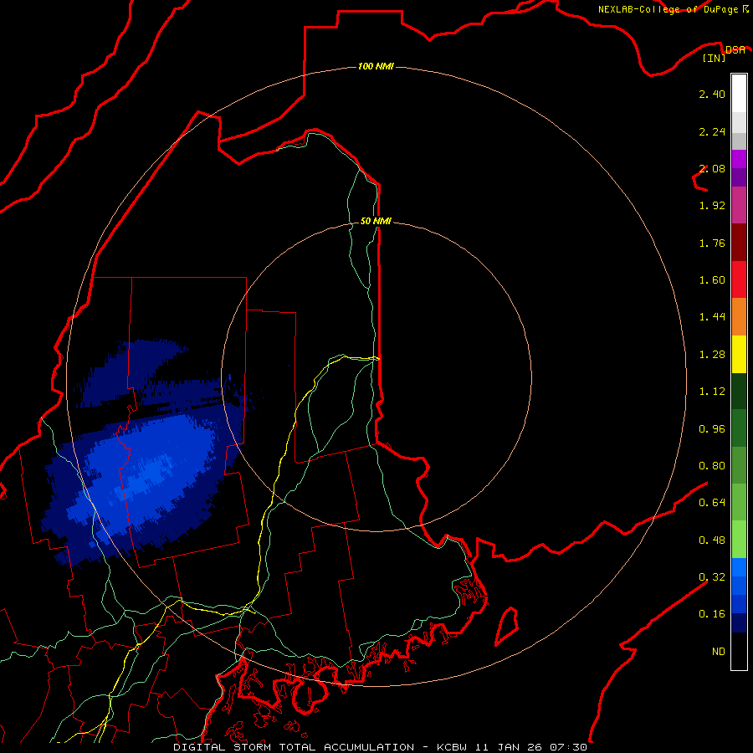Click the '50 NMI' range ring label
Image resolution: width=753 pixels, height=753 pixels.
pyautogui.click(x=376, y=221)
